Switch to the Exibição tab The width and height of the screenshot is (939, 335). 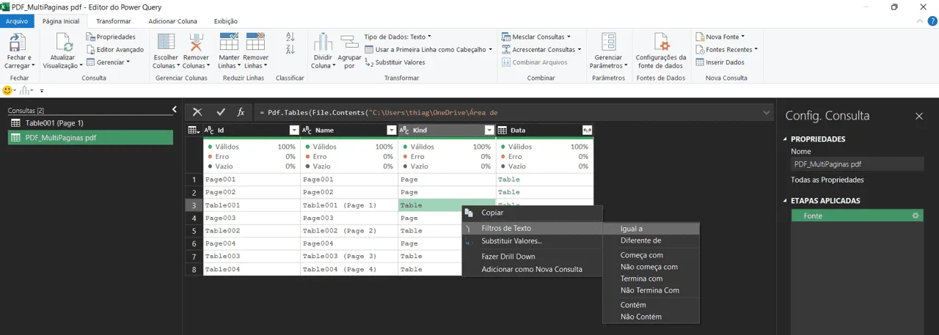(x=225, y=21)
